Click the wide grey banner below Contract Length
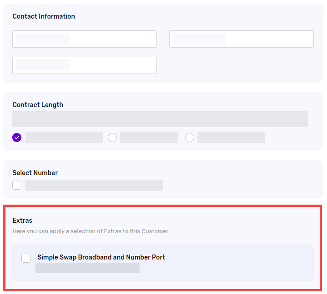 pyautogui.click(x=160, y=119)
